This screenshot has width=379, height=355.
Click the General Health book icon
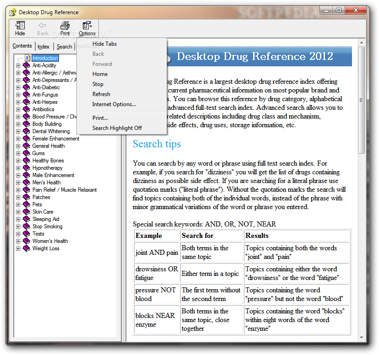click(27, 146)
